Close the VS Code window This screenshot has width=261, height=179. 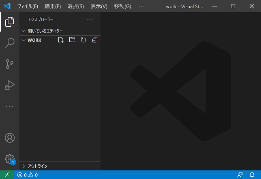252,6
